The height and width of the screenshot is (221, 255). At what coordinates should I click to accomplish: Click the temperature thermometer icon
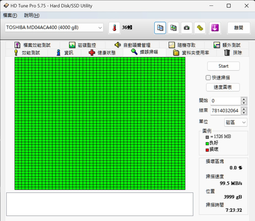114,28
